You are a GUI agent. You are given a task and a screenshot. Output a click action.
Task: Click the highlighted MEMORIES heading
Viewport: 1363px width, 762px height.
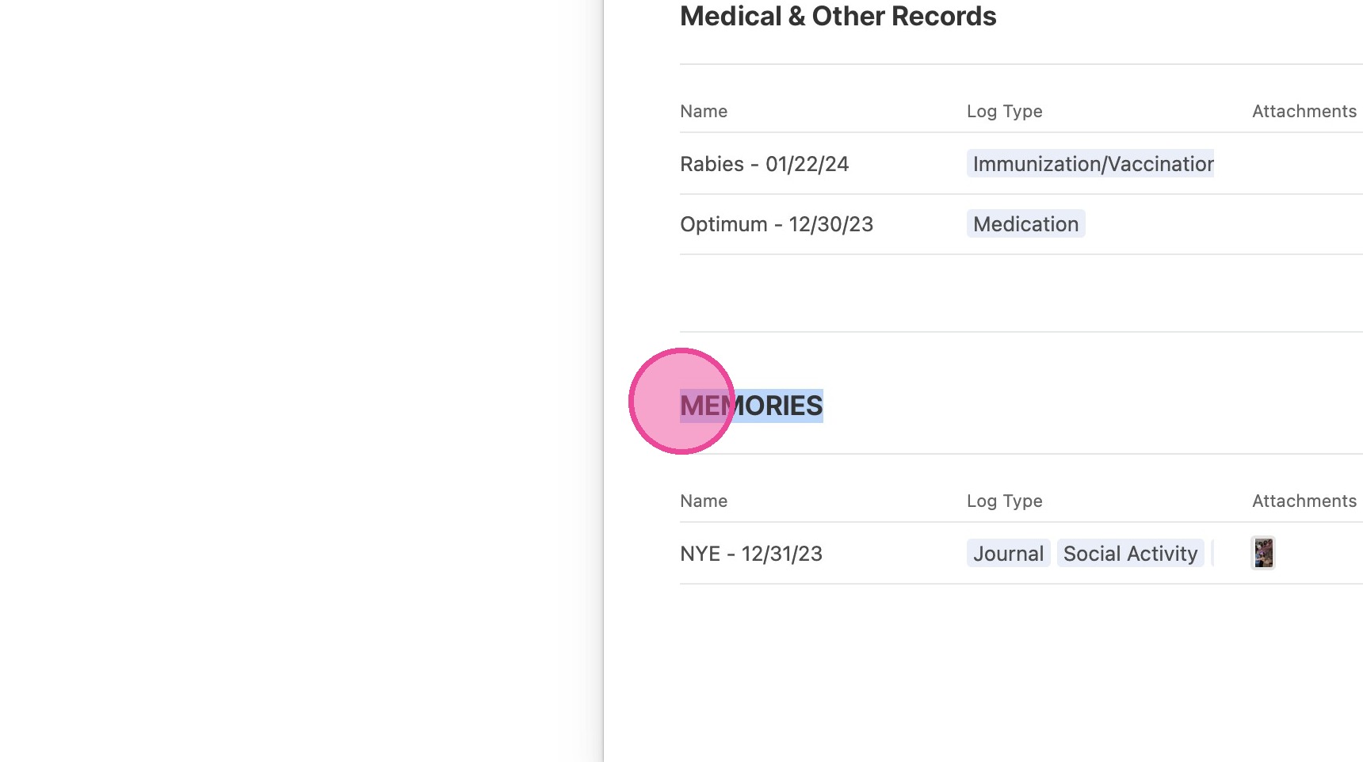751,406
